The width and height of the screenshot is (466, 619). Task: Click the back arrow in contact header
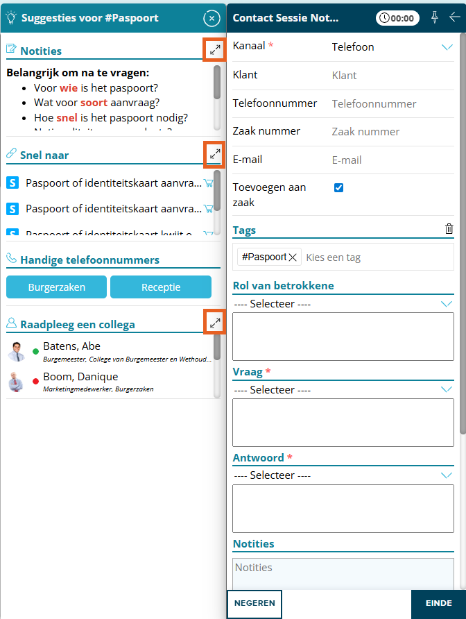(x=455, y=17)
